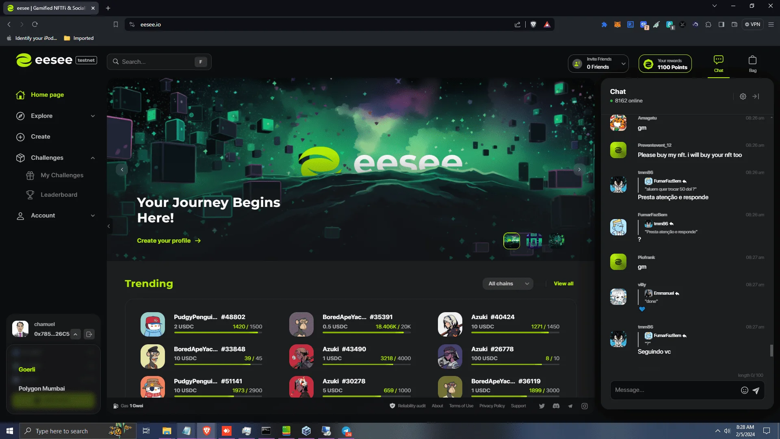Click the chat panel scrollbar thumb
780x439 pixels.
pyautogui.click(x=771, y=350)
